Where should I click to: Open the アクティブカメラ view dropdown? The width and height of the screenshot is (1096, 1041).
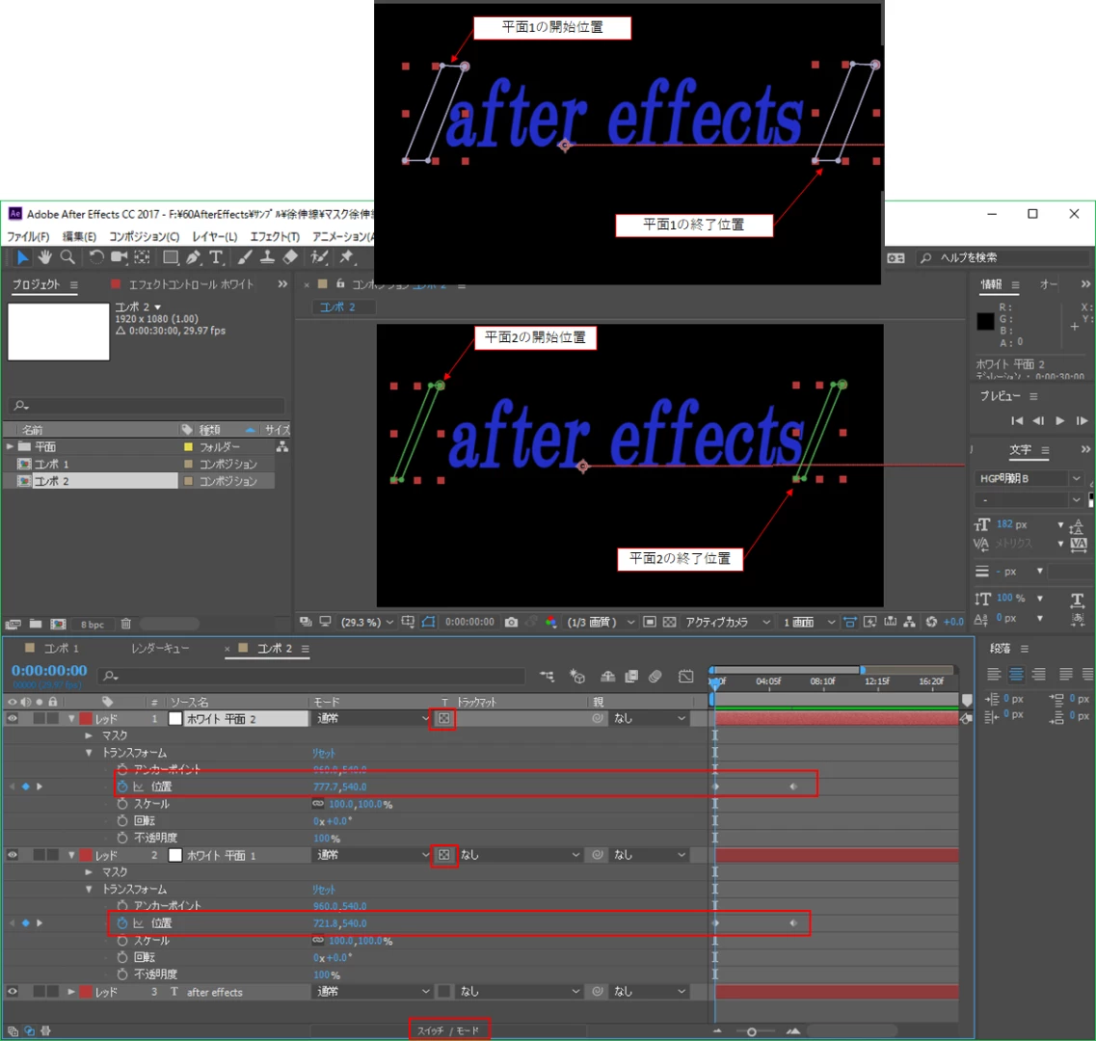[728, 623]
